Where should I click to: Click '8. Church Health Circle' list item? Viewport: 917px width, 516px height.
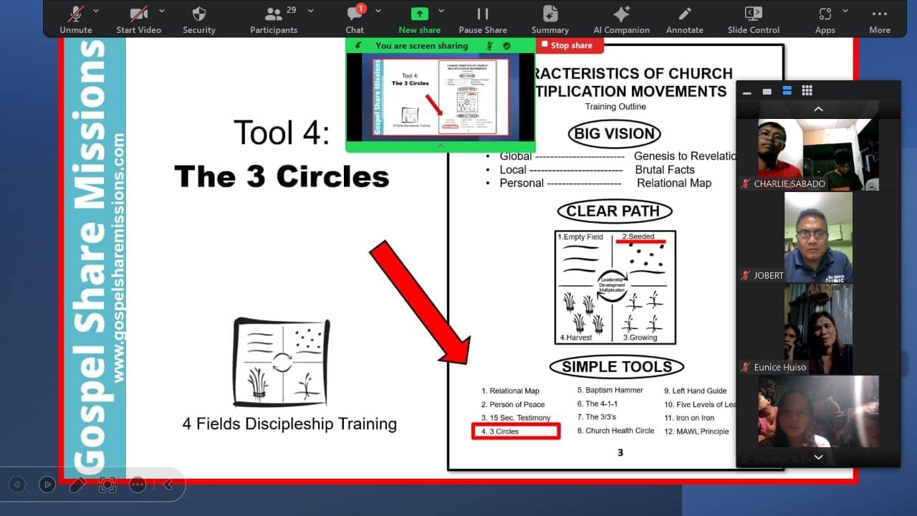tap(616, 431)
